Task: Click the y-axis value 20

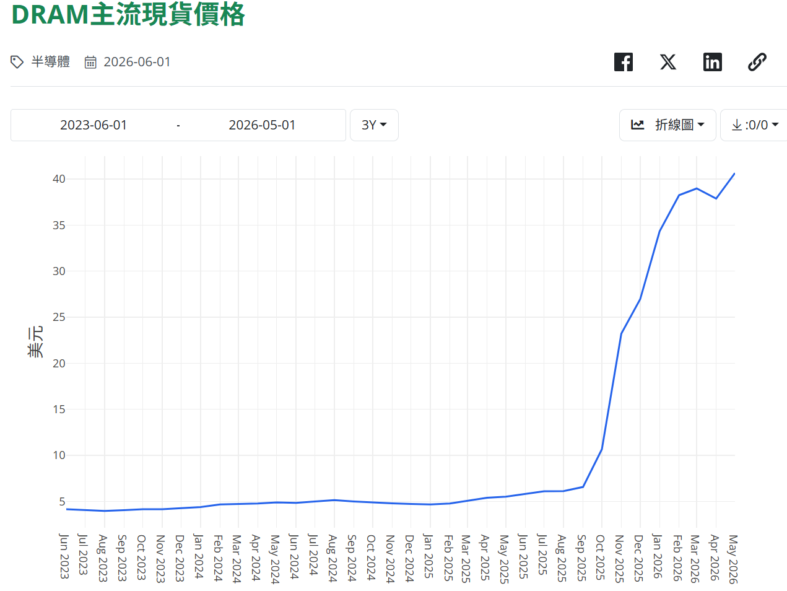Action: 59,364
